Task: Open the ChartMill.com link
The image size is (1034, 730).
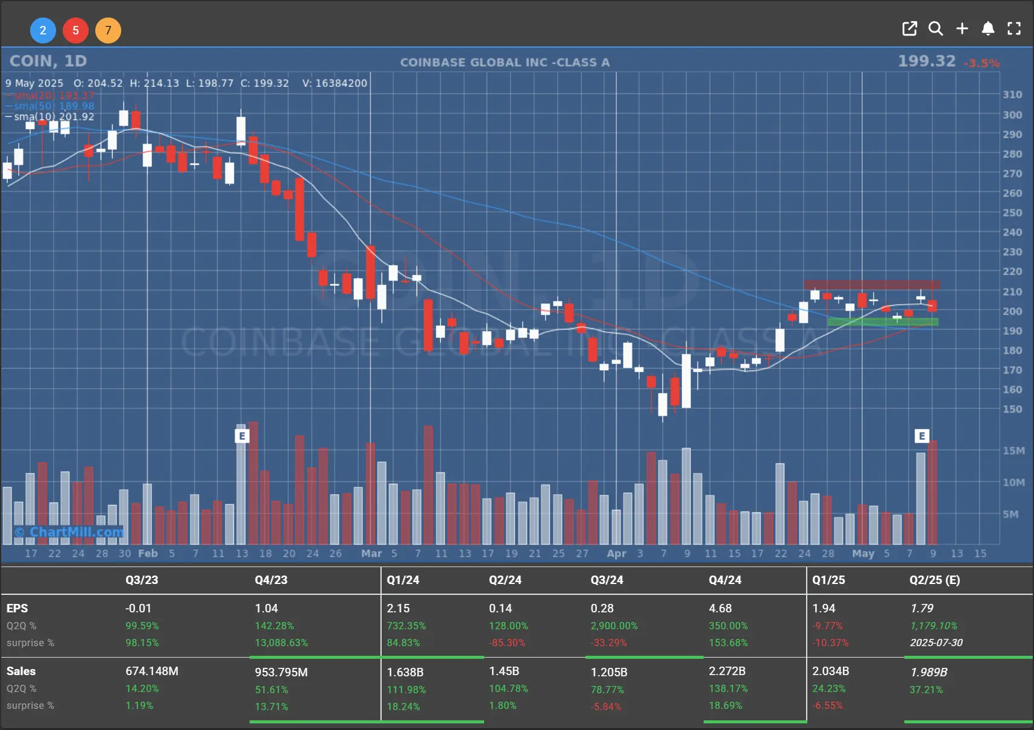Action: click(69, 532)
